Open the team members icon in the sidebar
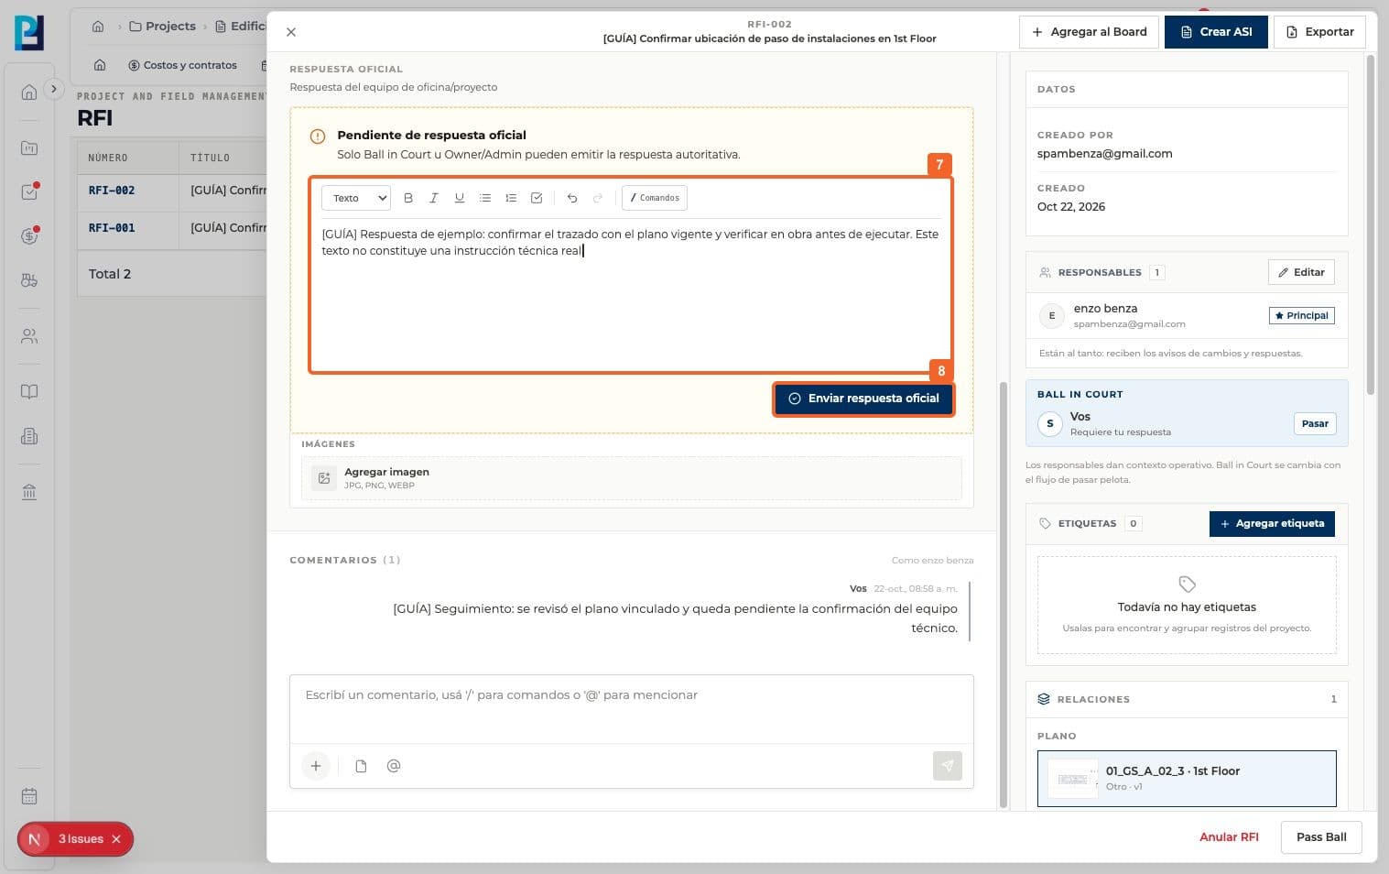This screenshot has width=1389, height=874. click(29, 336)
